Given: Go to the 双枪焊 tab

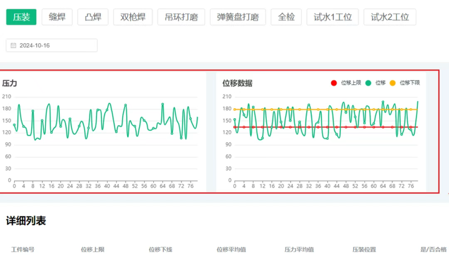Looking at the screenshot, I should pyautogui.click(x=133, y=17).
